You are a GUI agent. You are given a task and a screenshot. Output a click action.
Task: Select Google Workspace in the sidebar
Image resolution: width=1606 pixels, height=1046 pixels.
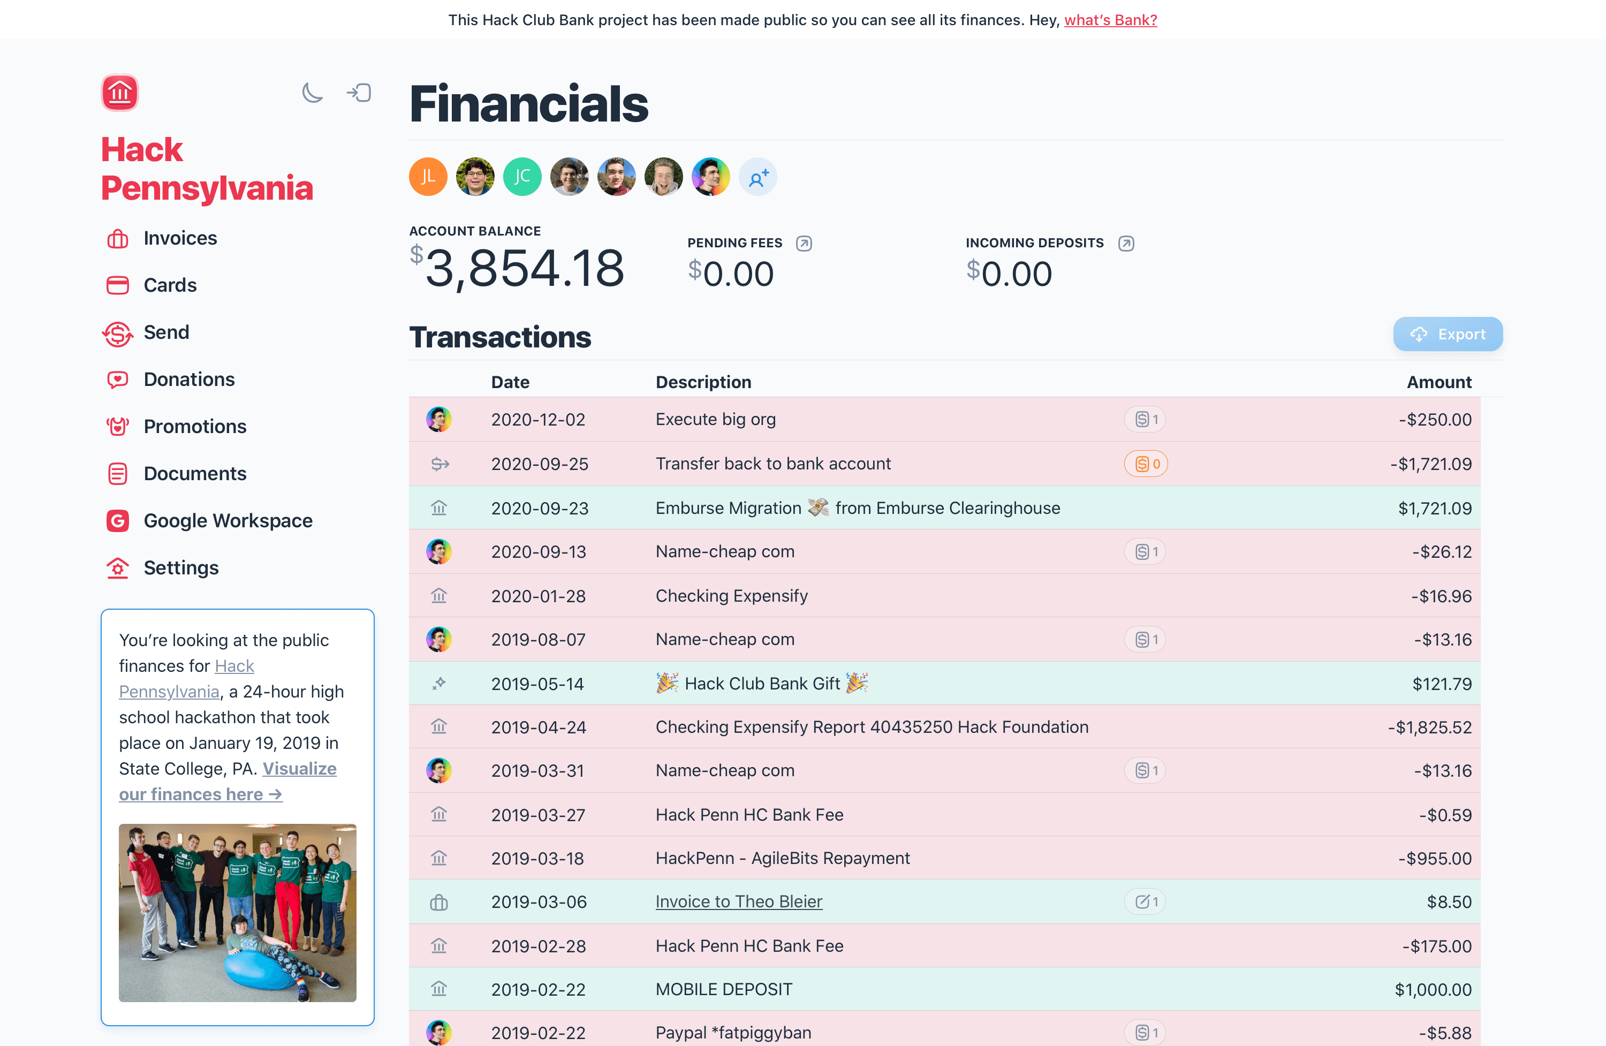click(x=228, y=520)
